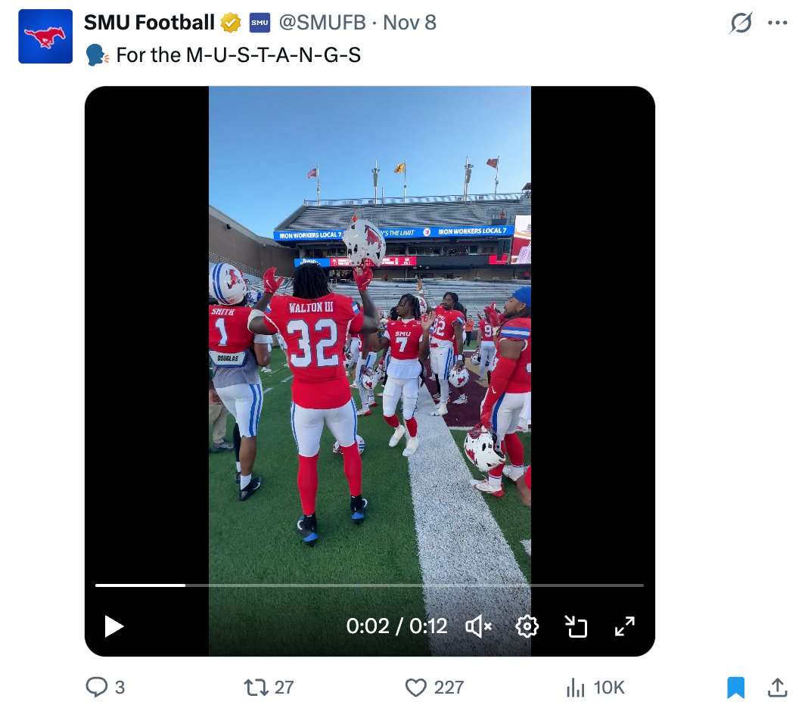Share the post via share icon
This screenshot has height=708, width=808.
(776, 687)
